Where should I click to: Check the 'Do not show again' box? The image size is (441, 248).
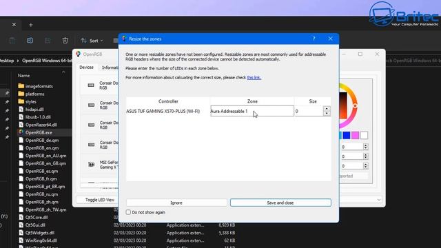tap(128, 212)
